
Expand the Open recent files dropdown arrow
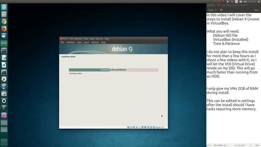coord(216,10)
